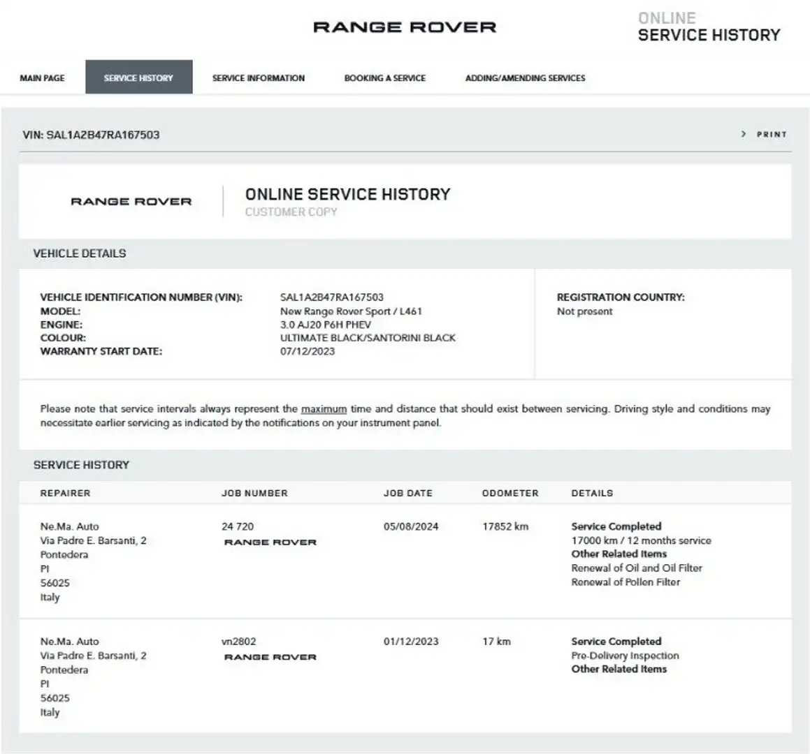The height and width of the screenshot is (754, 810).
Task: Click the Details column header
Action: [592, 493]
